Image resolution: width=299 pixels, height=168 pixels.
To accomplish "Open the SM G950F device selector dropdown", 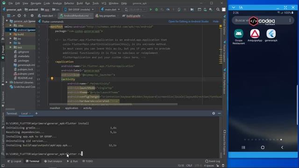I will point(79,9).
